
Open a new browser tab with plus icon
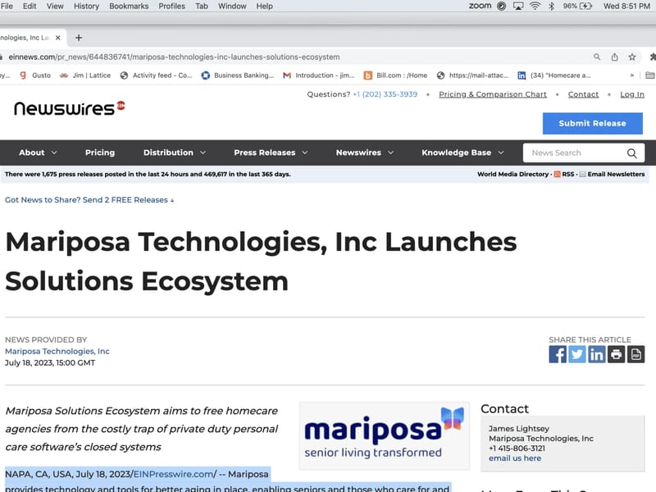coord(79,38)
